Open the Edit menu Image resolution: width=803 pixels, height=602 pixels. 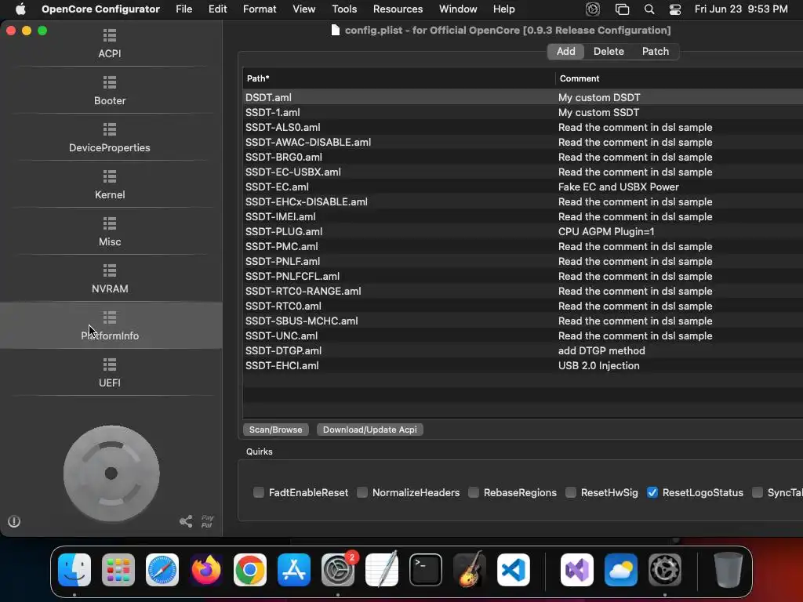click(x=218, y=9)
